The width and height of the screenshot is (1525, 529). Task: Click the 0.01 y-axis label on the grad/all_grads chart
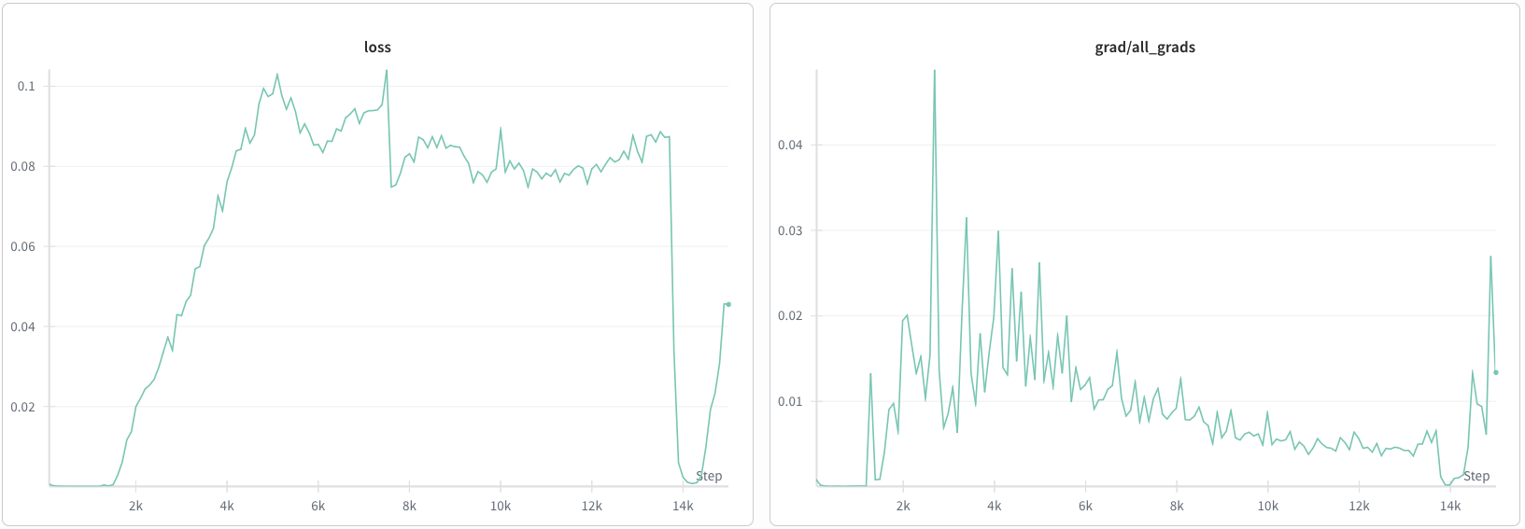790,402
